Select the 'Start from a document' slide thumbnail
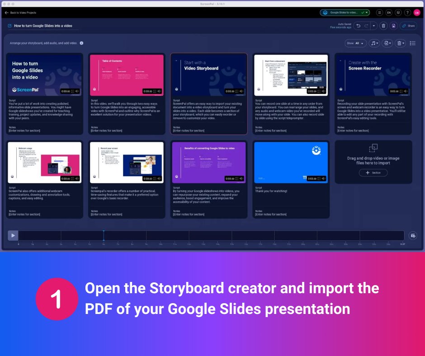Image resolution: width=425 pixels, height=356 pixels. 291,75
